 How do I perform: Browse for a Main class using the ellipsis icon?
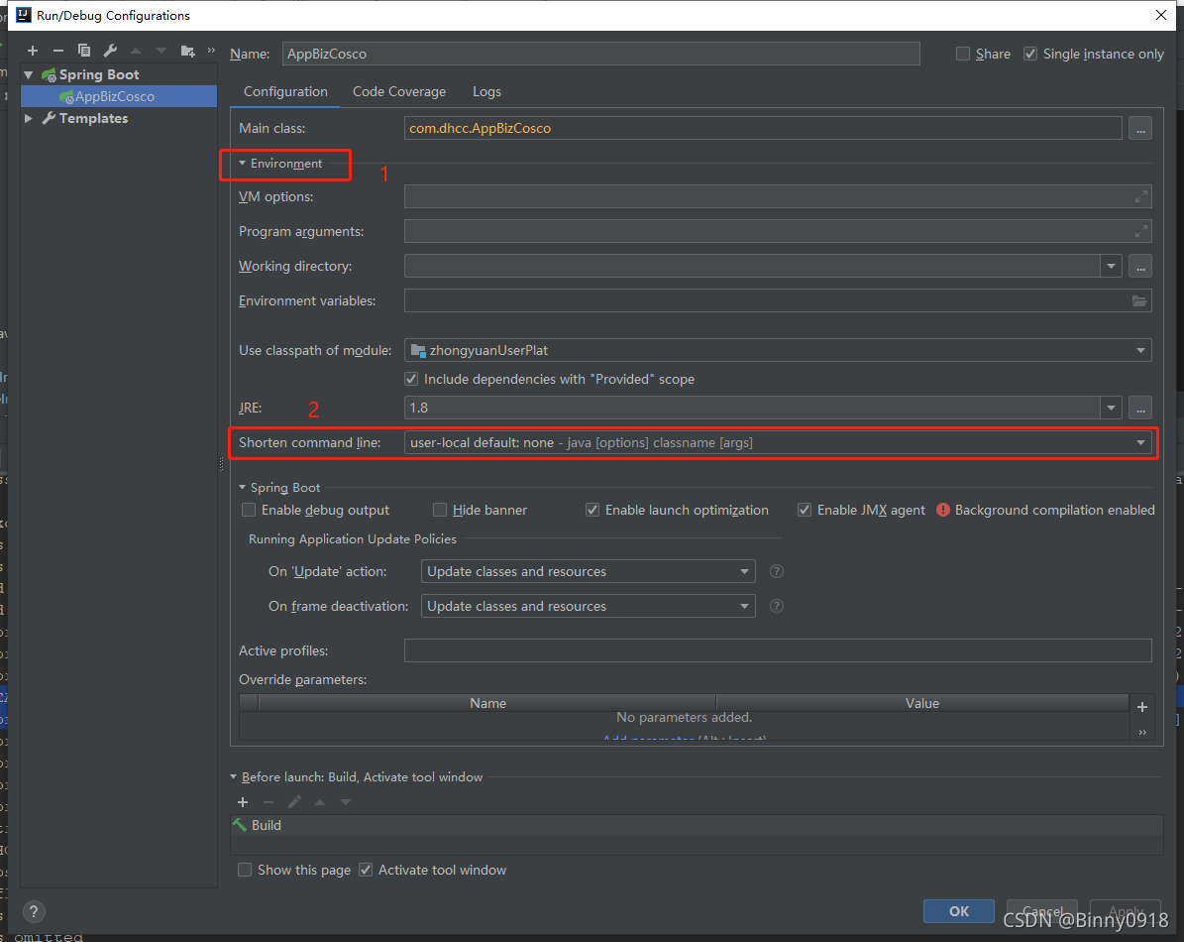tap(1139, 128)
